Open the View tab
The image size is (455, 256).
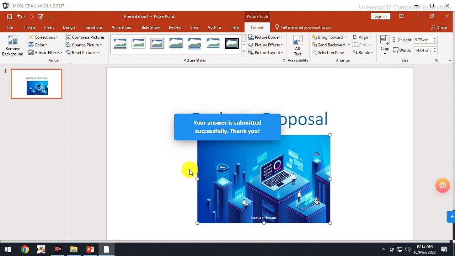point(194,27)
